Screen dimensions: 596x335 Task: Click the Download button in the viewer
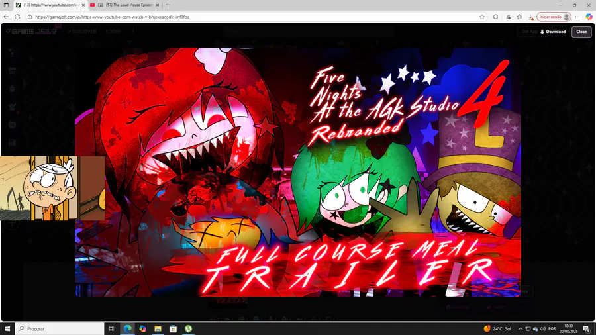553,32
